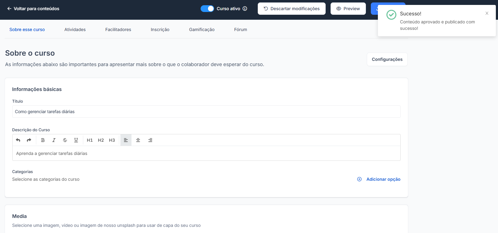The image size is (498, 233).
Task: Click the undo arrow in description editor
Action: 18,140
